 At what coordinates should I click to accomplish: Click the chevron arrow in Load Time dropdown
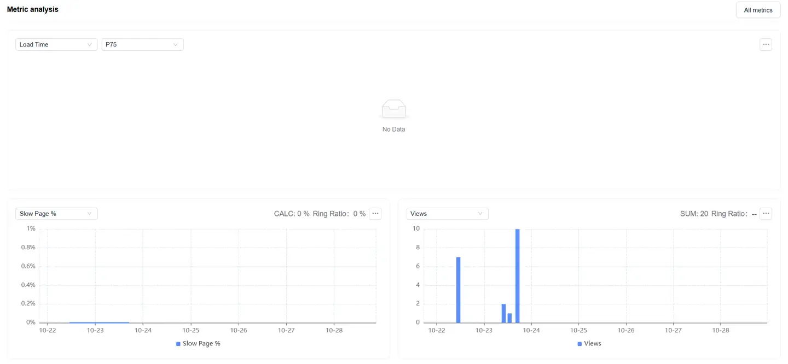(90, 45)
